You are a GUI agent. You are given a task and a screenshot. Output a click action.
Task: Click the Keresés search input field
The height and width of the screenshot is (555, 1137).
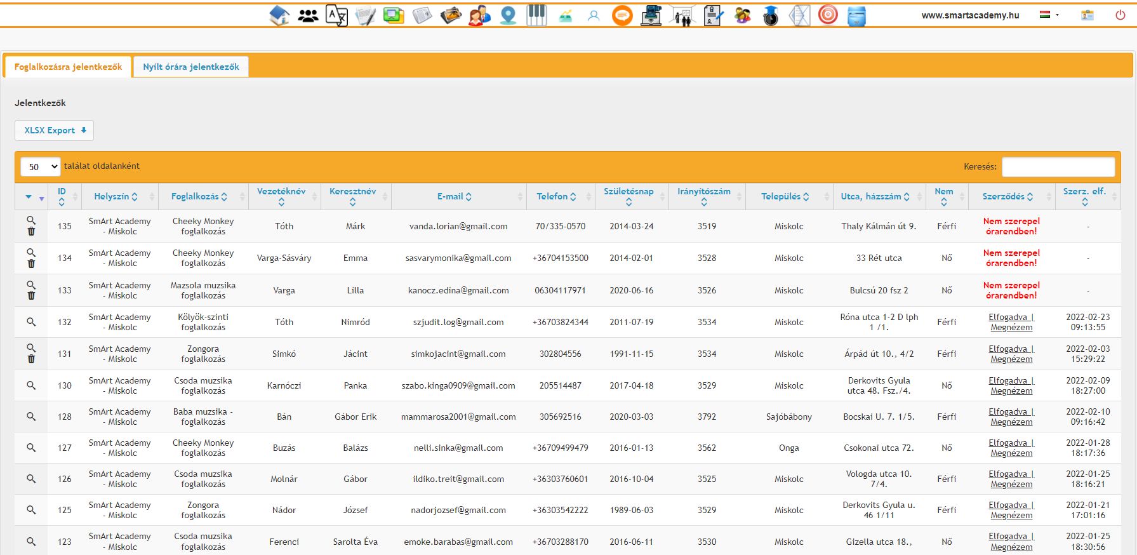tap(1058, 166)
